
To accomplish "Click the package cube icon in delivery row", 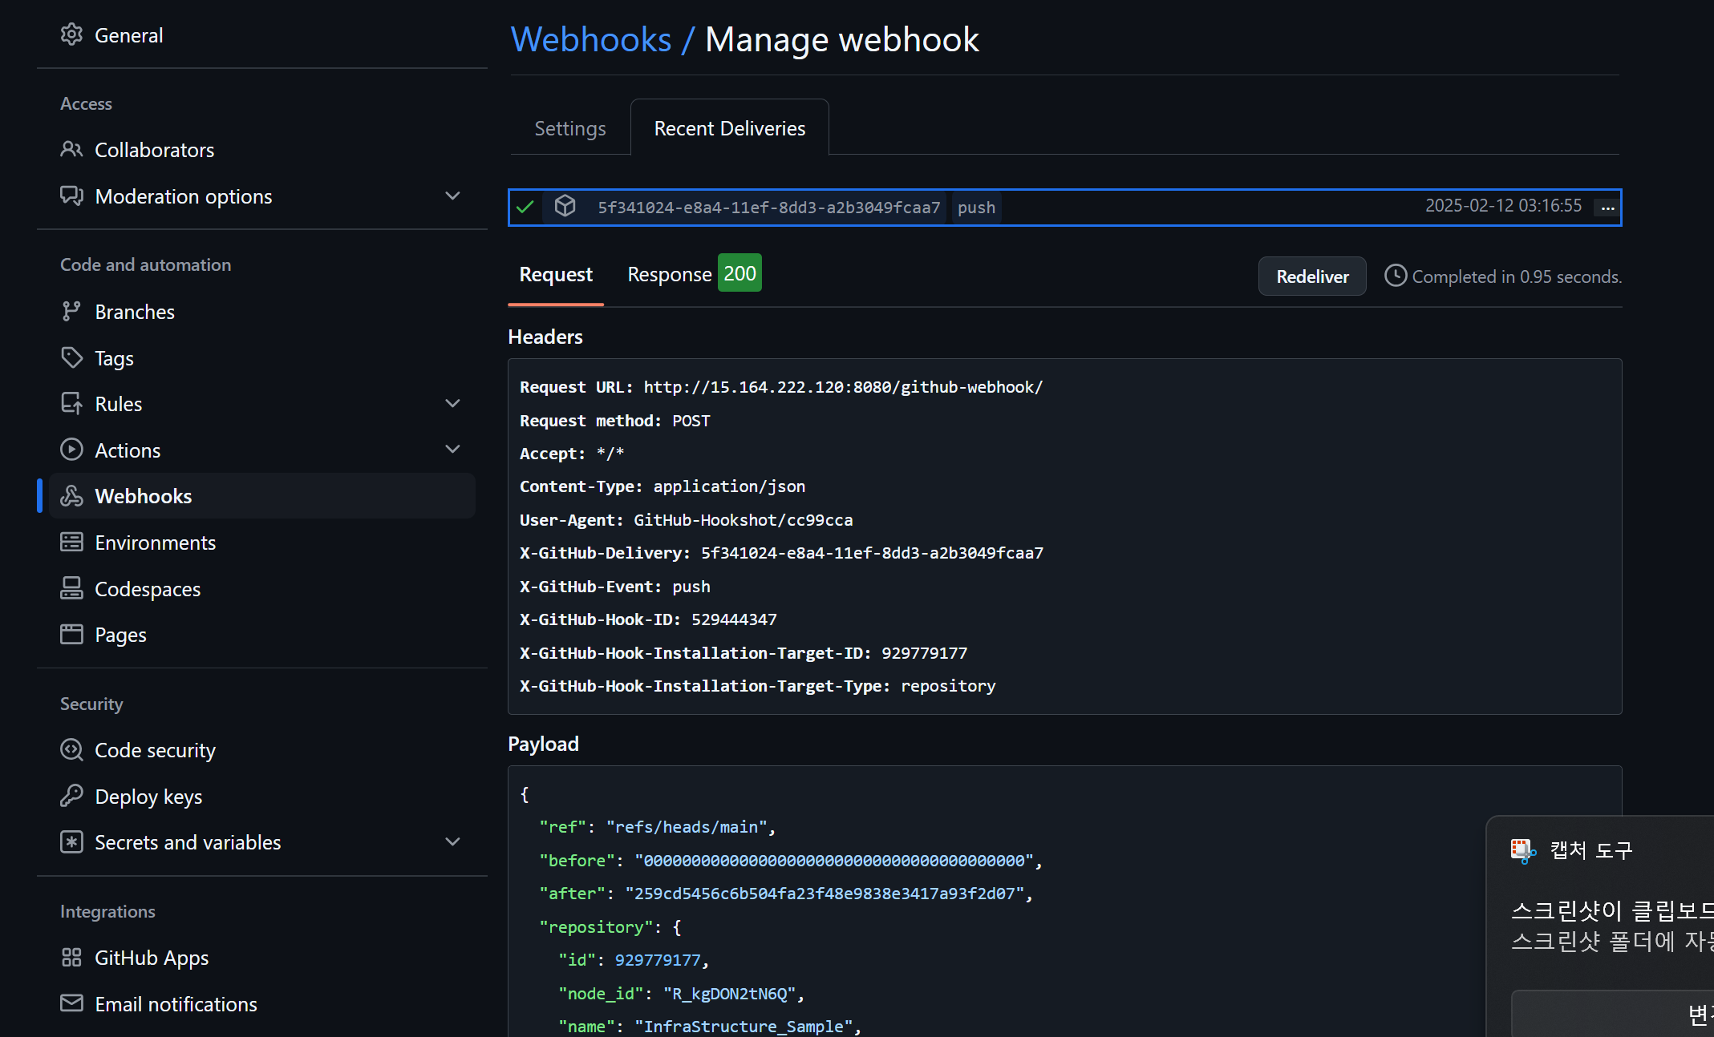I will click(565, 207).
